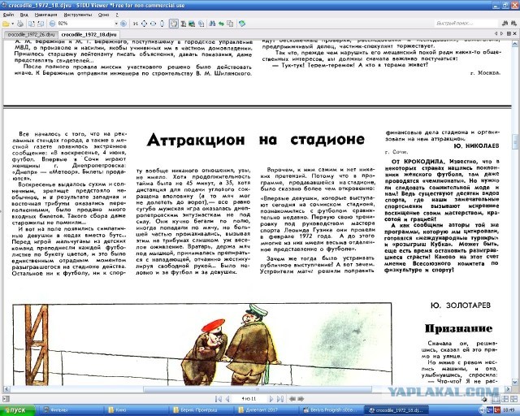520x416 pixels.
Task: Expand the recent files arrow next to Open
Action: [x=13, y=24]
